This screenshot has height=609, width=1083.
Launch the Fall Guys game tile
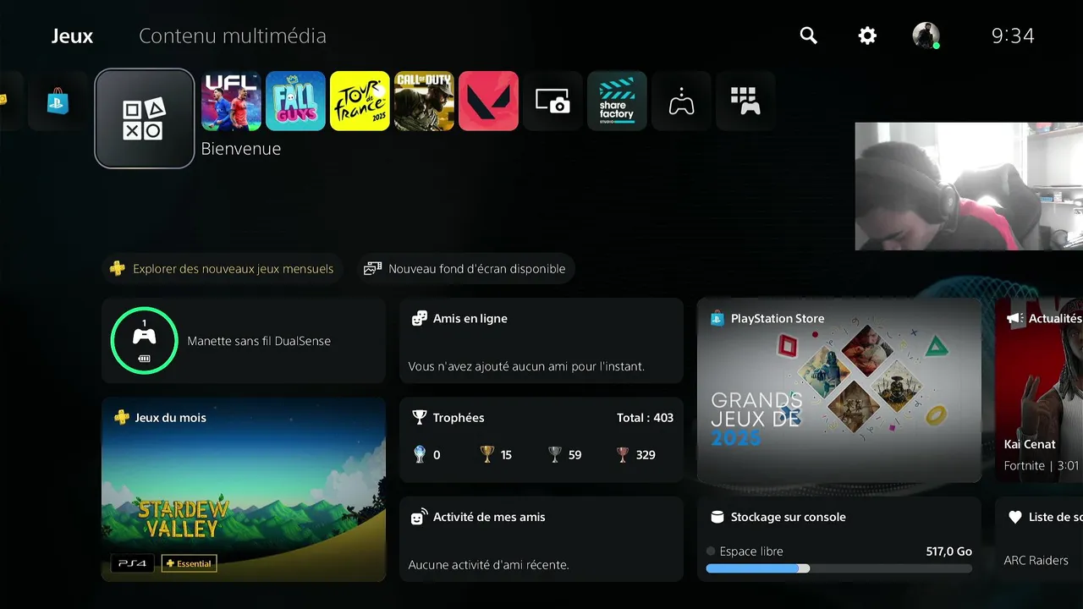tap(295, 101)
